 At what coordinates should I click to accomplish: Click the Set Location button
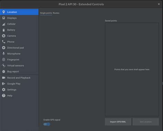point(146,122)
